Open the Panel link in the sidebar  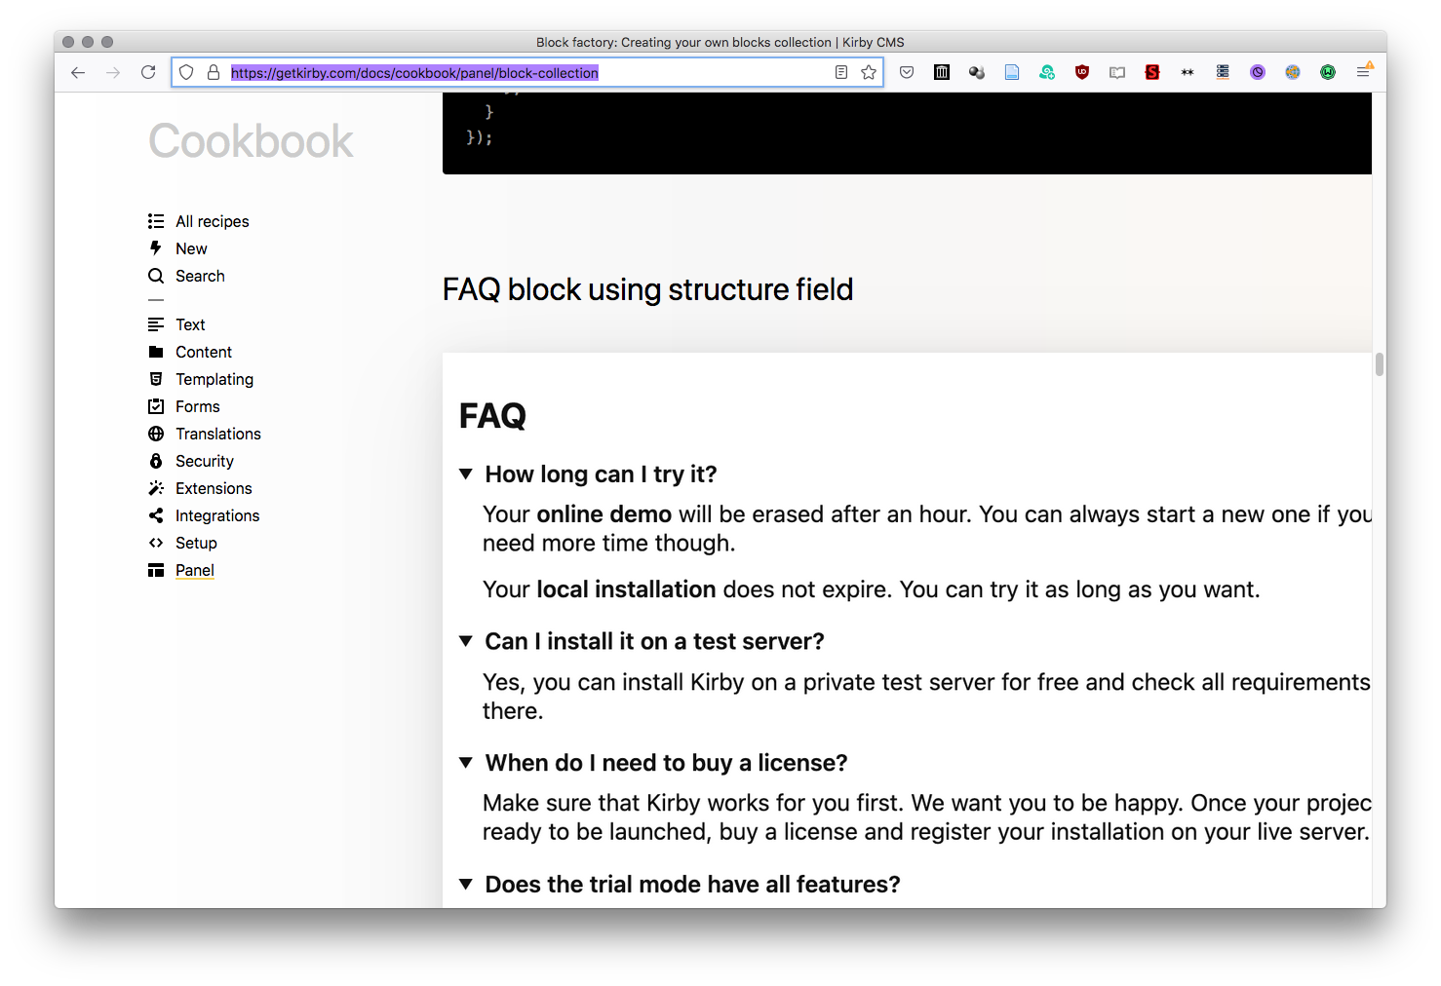pos(194,570)
